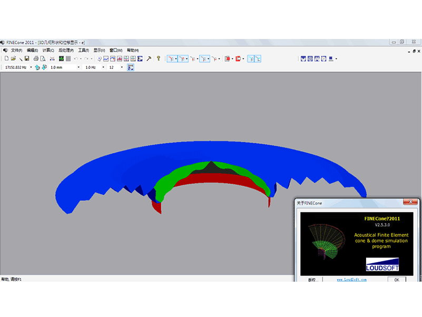422x317 pixels.
Task: Click the open folder icon
Action: pyautogui.click(x=14, y=58)
